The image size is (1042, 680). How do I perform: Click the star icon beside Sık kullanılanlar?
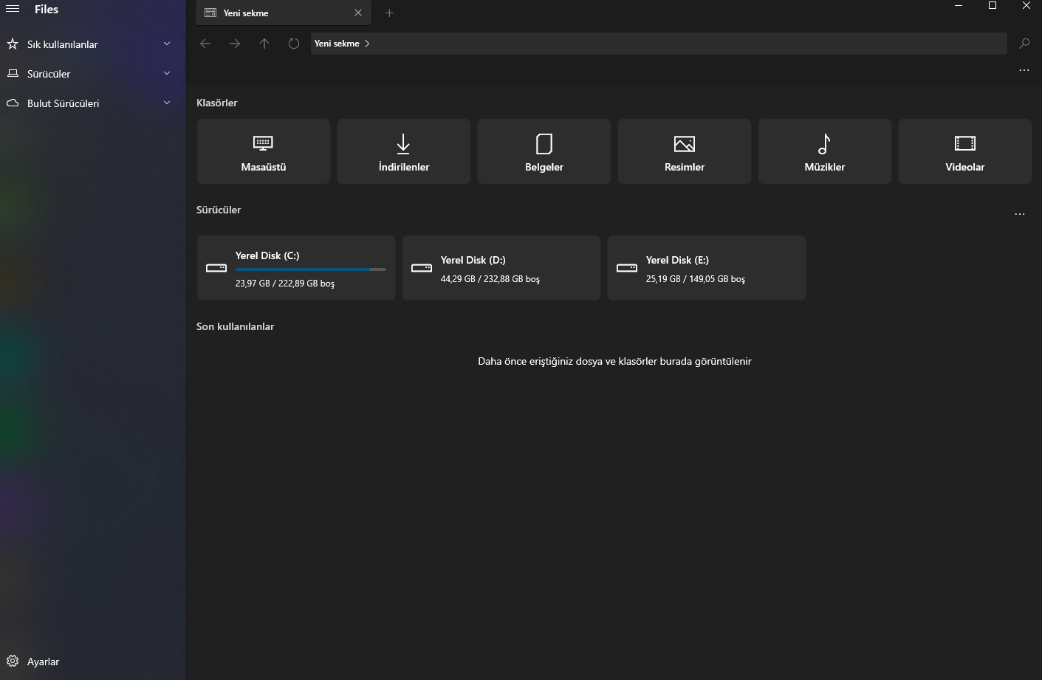coord(13,44)
